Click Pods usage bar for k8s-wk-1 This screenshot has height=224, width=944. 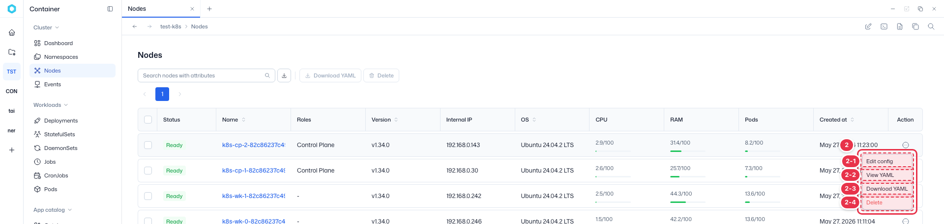[x=763, y=202]
